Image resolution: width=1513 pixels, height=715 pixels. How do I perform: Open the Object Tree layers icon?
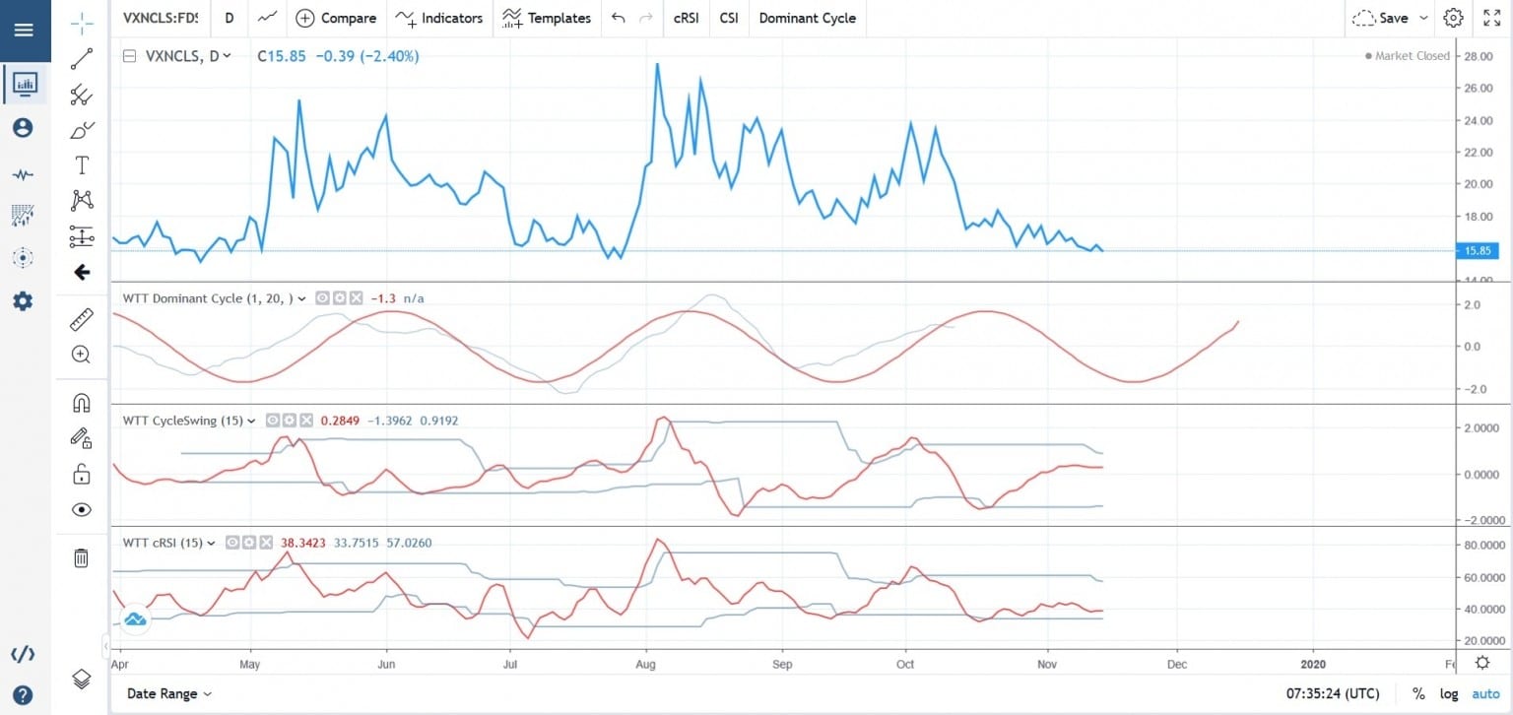point(81,678)
